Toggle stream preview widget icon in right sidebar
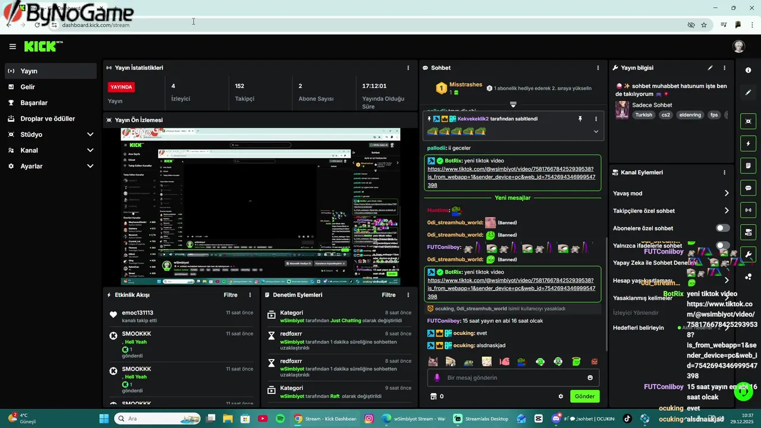 pos(749,121)
